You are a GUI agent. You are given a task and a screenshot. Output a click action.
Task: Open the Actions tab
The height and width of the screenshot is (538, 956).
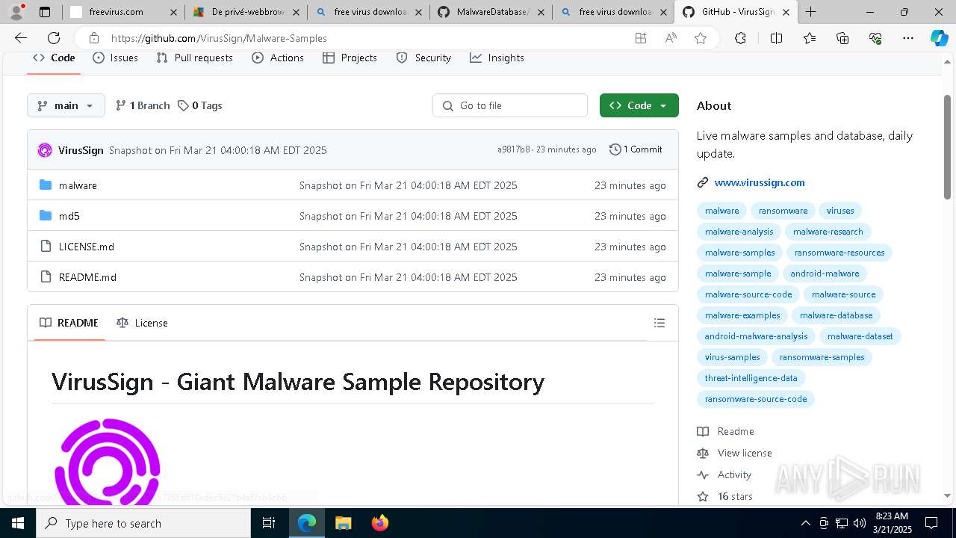coord(278,58)
